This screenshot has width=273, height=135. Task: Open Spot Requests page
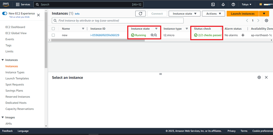coord(15,84)
